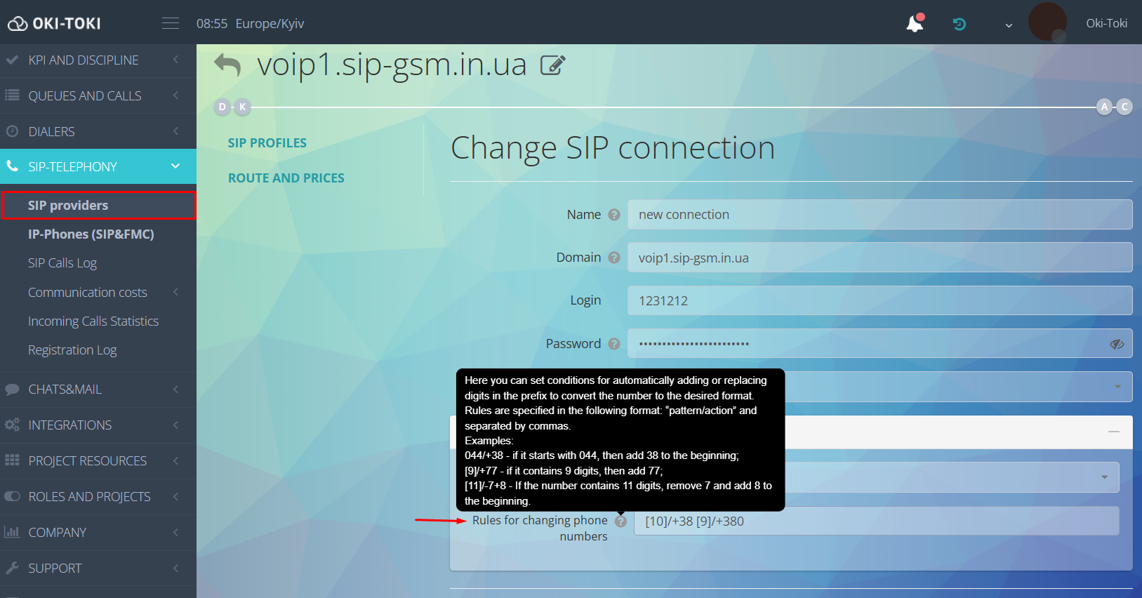Open the SIP PROFILES tab
Image resolution: width=1142 pixels, height=598 pixels.
click(x=267, y=143)
